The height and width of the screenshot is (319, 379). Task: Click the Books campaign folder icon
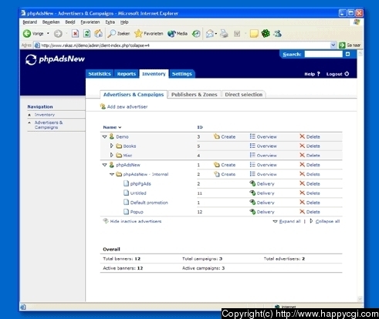(119, 146)
